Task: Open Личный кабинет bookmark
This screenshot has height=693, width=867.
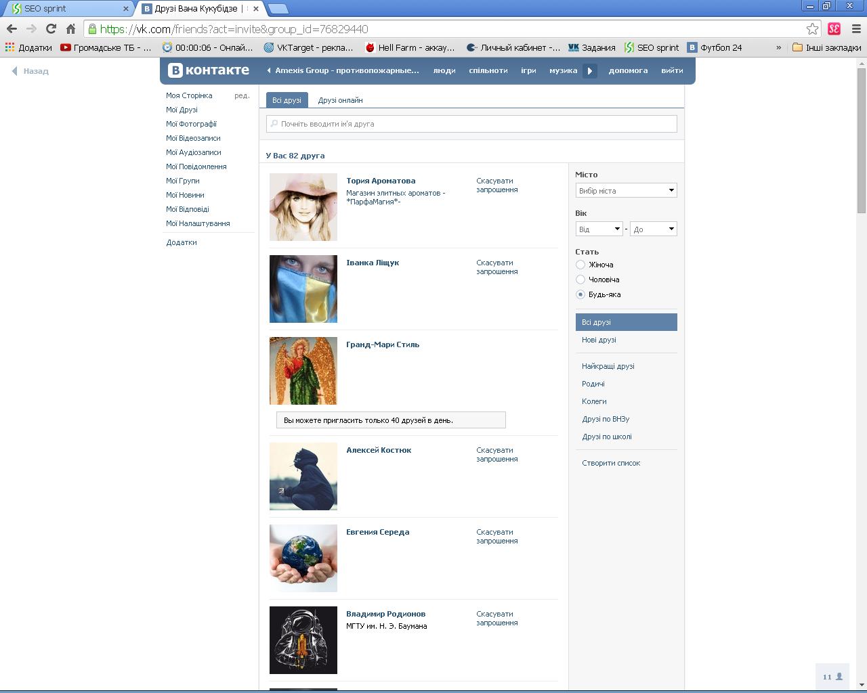Action: click(x=513, y=47)
